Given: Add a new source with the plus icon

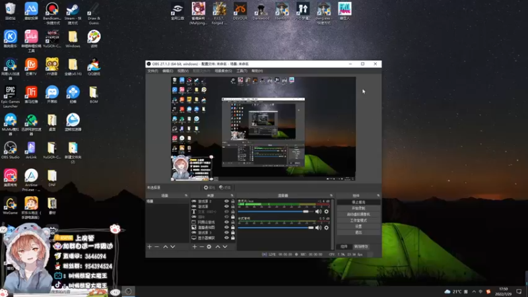Looking at the screenshot, I should pyautogui.click(x=194, y=247).
